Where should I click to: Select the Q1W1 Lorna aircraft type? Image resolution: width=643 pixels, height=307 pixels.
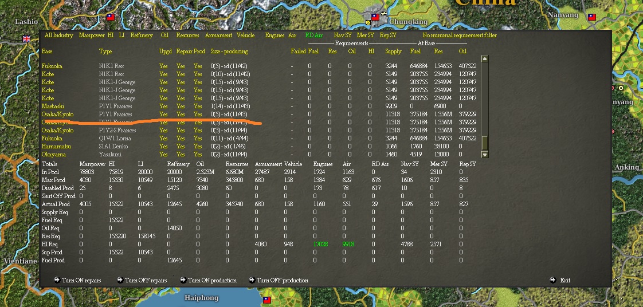tap(115, 138)
